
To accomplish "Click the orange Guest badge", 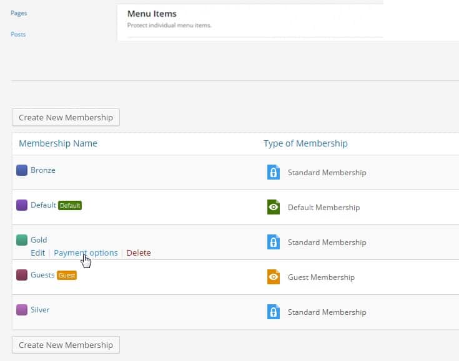I will [67, 276].
